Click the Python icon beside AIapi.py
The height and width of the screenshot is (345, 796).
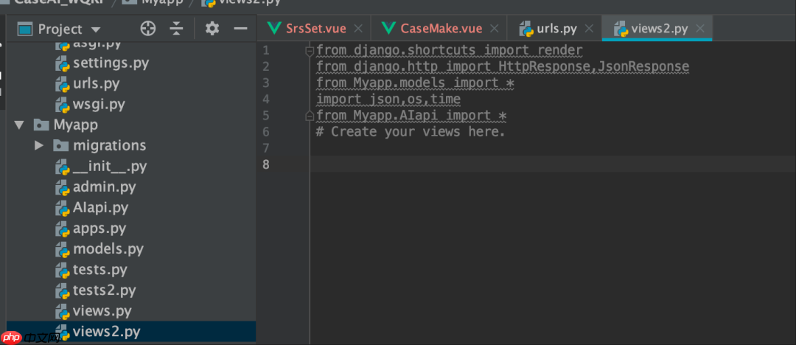[63, 208]
